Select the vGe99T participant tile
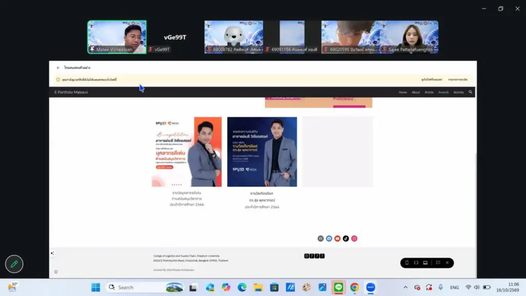The width and height of the screenshot is (526, 296). (x=175, y=37)
